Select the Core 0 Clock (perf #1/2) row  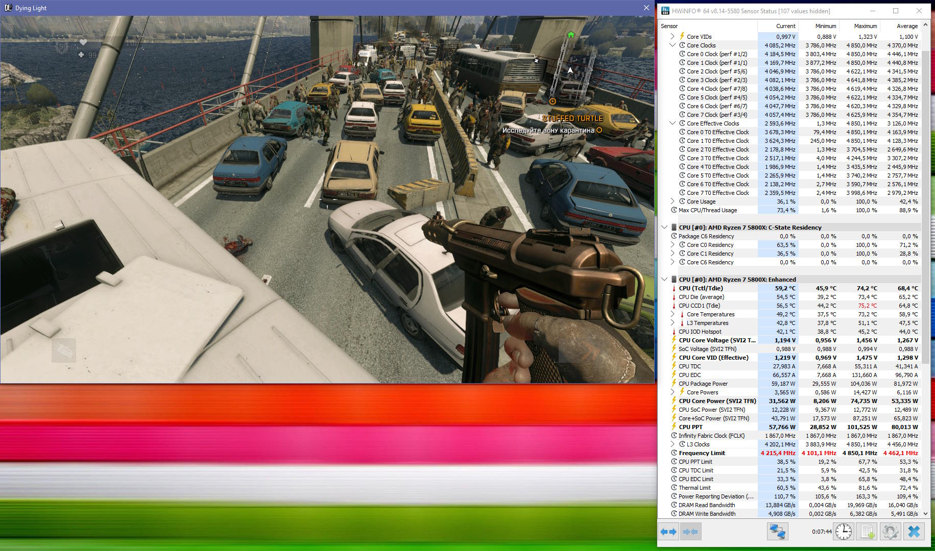click(x=789, y=54)
